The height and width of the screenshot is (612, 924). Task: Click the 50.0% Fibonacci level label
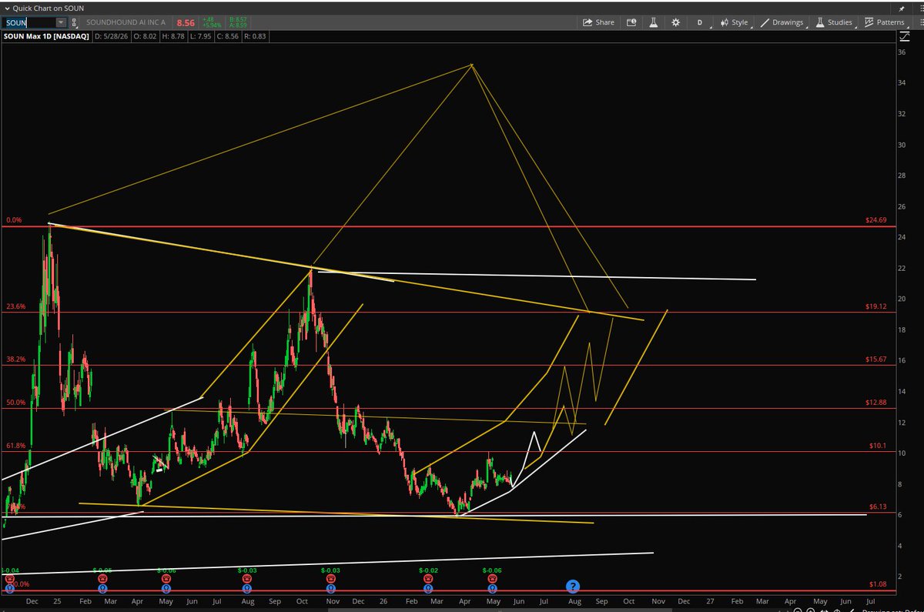pos(15,402)
